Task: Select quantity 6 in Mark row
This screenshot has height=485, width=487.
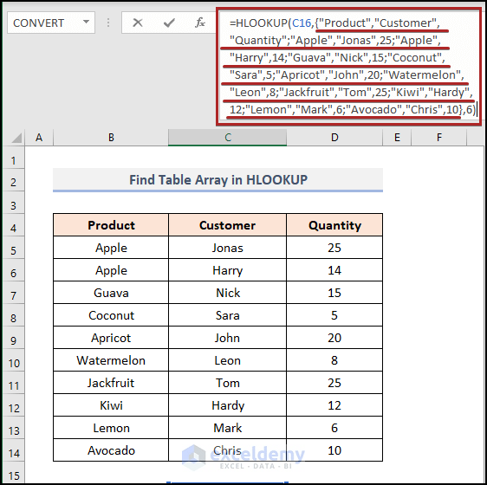Action: coord(334,428)
